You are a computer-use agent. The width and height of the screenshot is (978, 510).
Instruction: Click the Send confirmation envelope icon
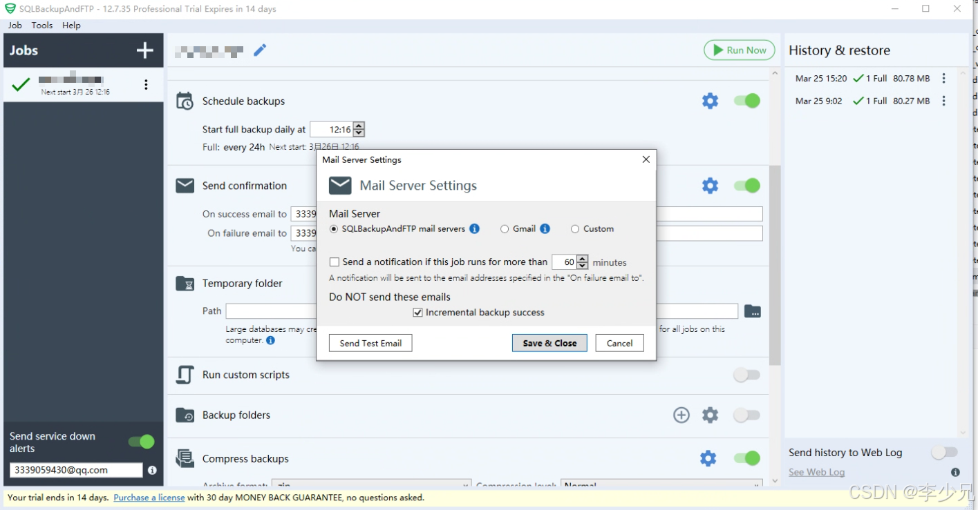(x=185, y=186)
